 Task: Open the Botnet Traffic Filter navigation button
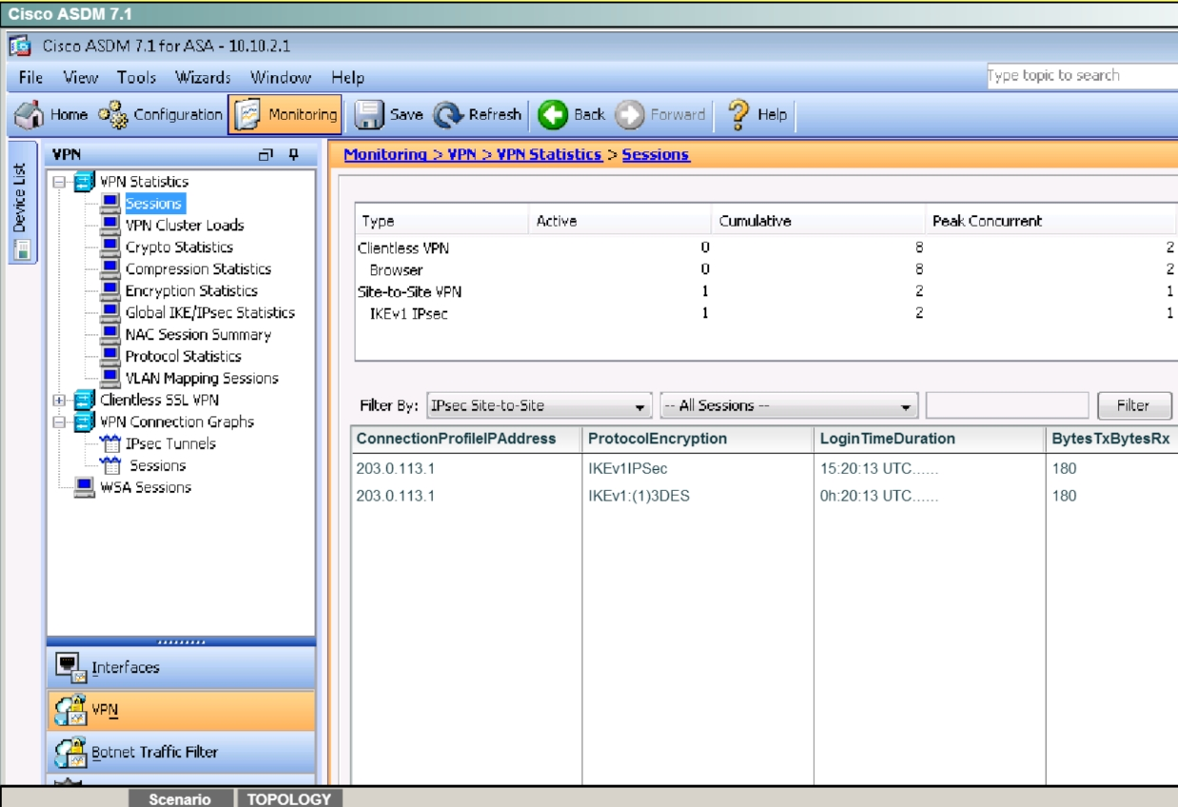(181, 753)
